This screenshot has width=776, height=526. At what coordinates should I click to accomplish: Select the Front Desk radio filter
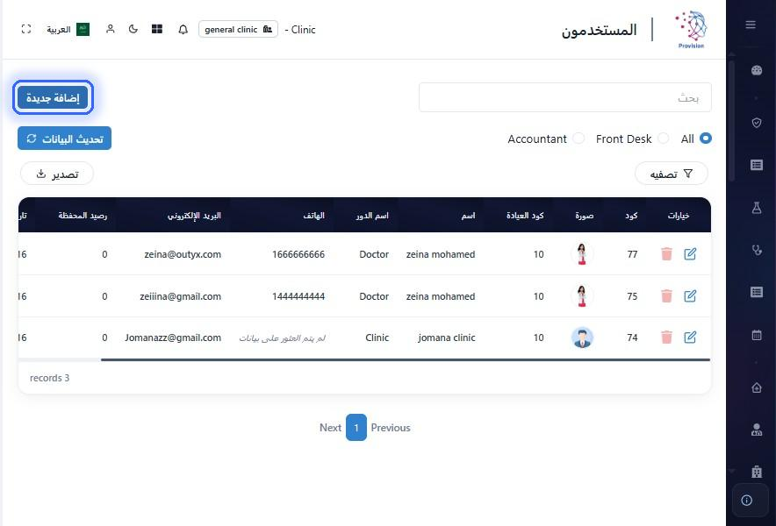tap(663, 139)
